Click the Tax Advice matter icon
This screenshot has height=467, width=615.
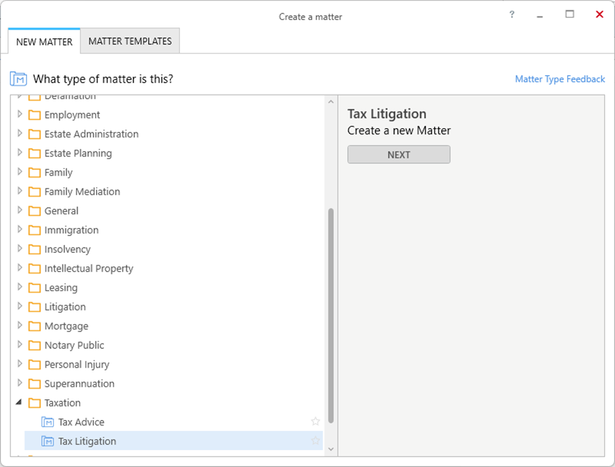48,422
